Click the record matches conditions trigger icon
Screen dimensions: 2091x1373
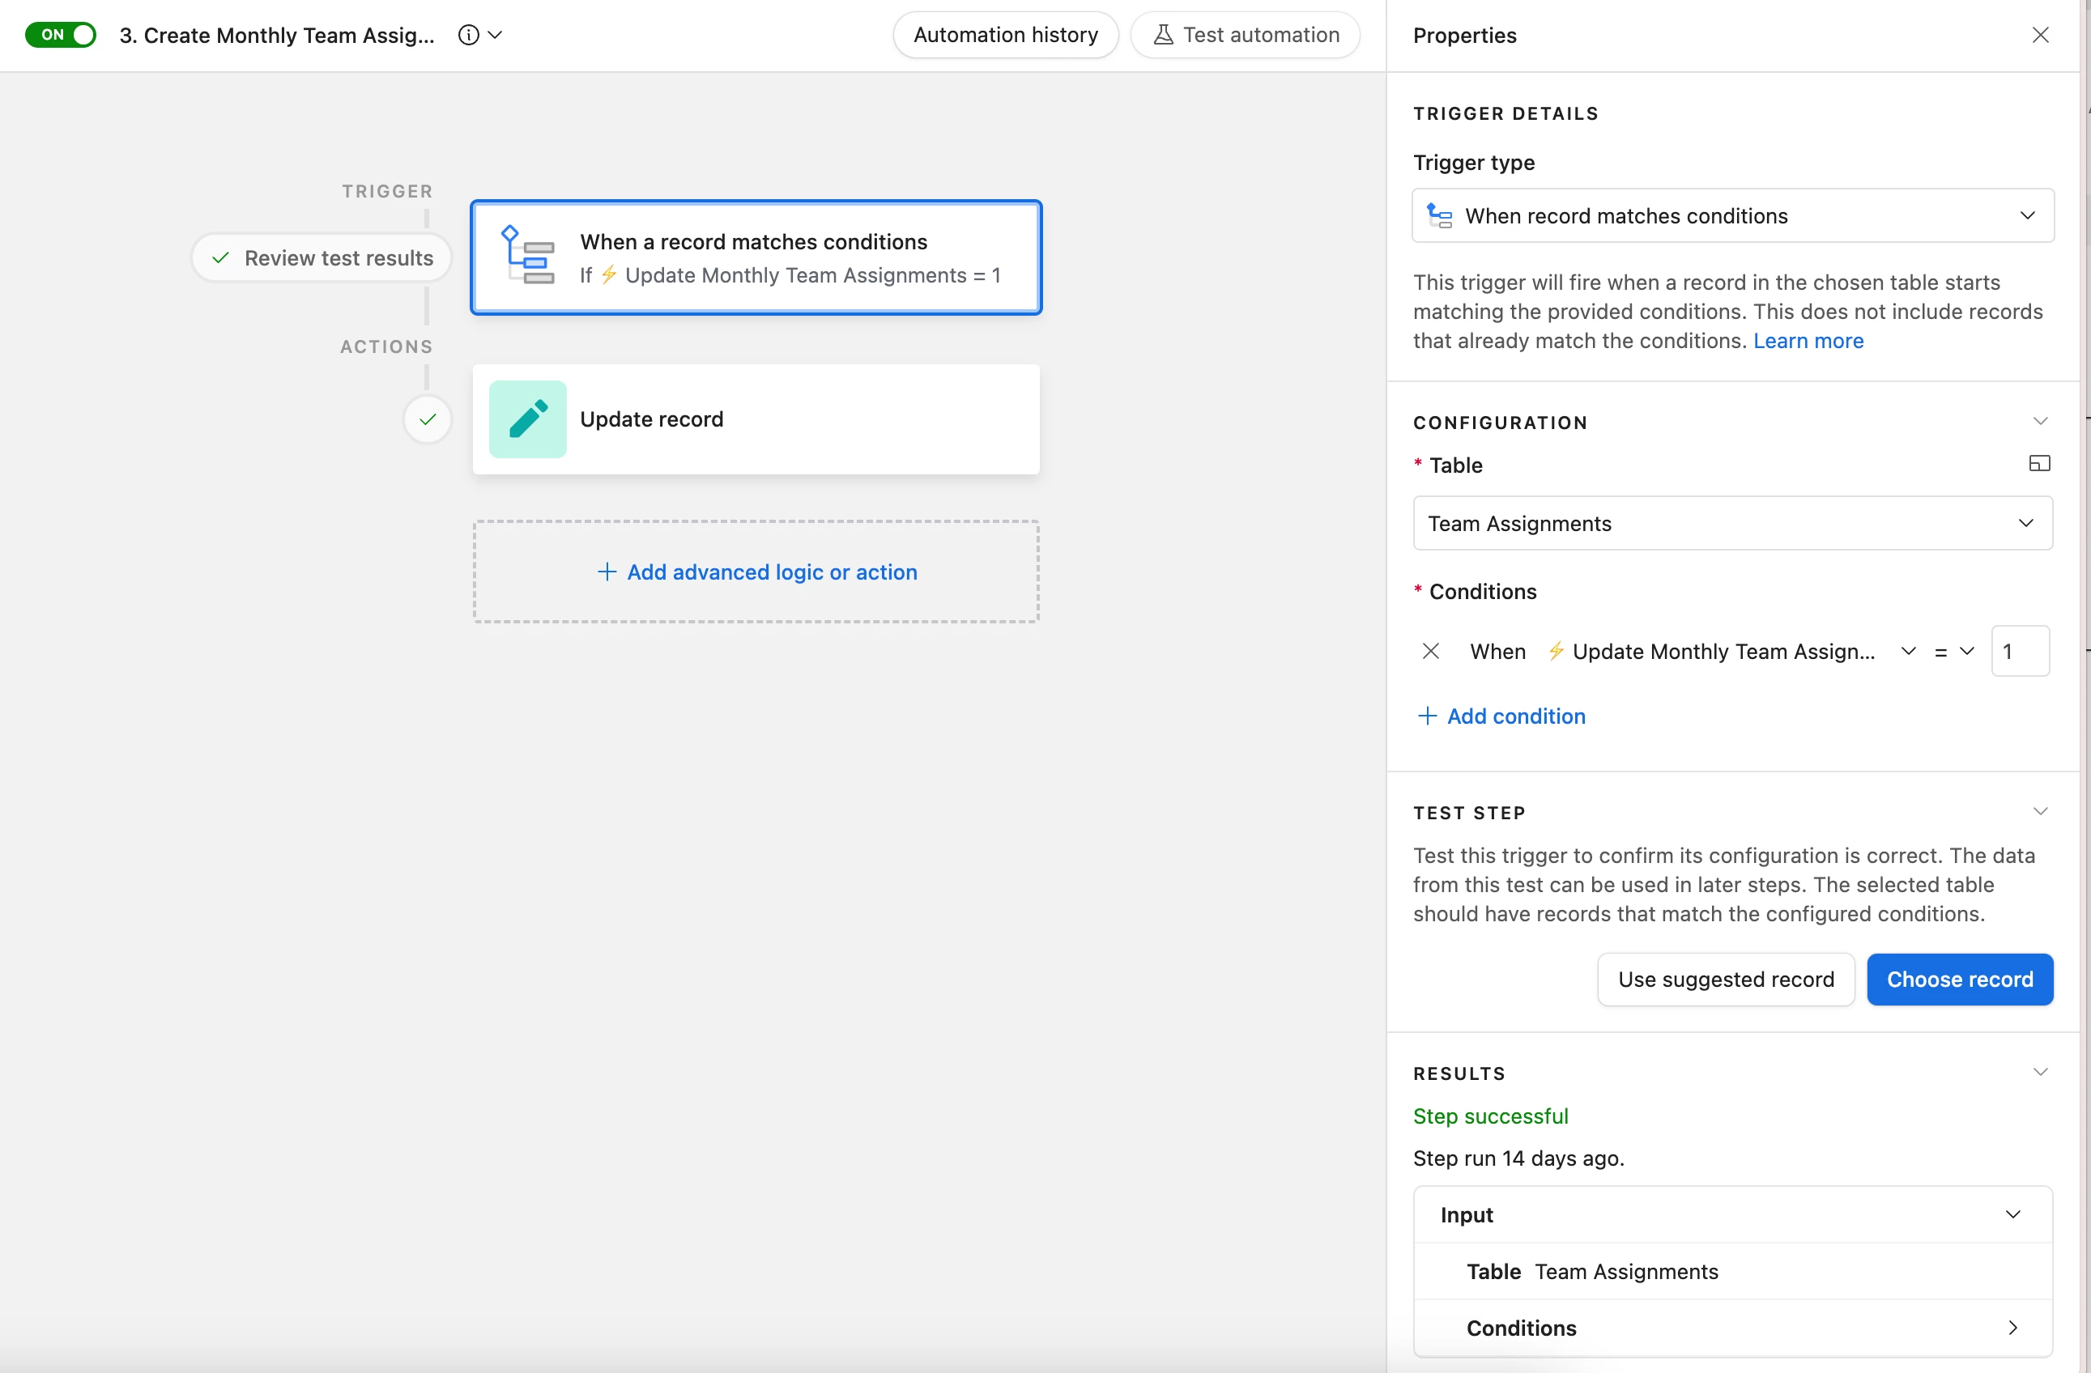527,257
